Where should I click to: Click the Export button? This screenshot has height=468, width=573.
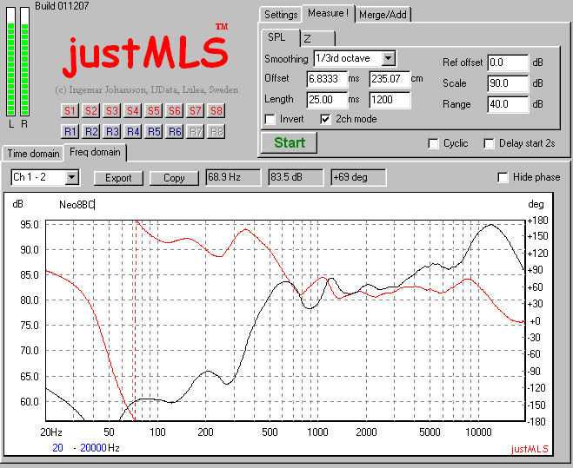tap(118, 178)
